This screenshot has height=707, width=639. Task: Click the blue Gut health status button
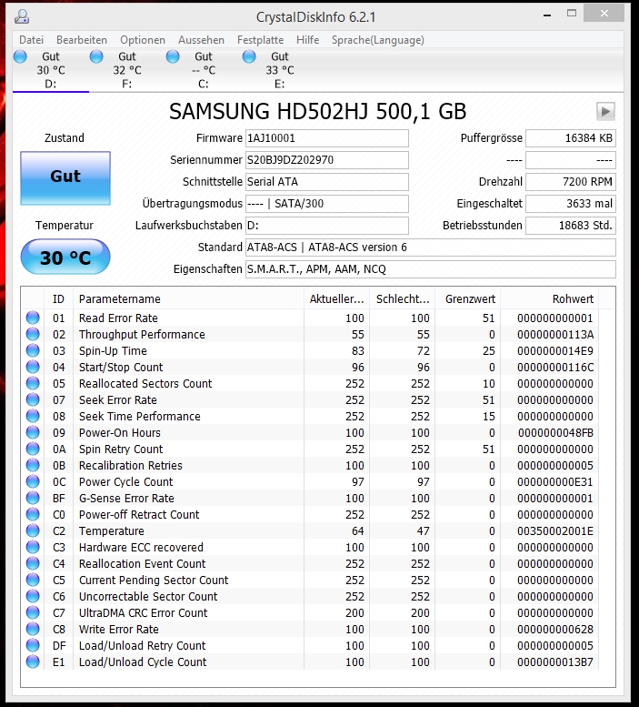pyautogui.click(x=65, y=178)
